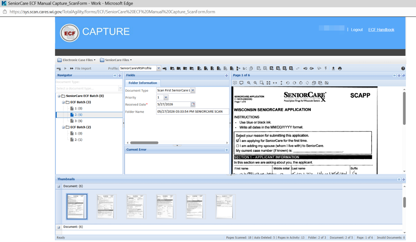Click the Folder Name input field
Viewport: 416px width, 242px height.
[x=193, y=112]
